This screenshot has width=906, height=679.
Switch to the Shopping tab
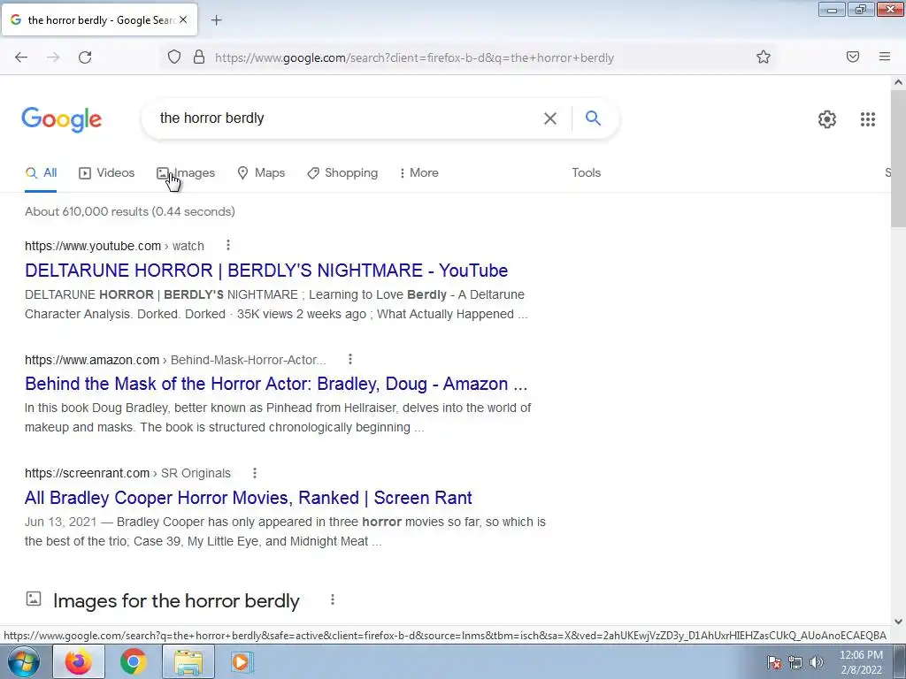click(x=342, y=172)
